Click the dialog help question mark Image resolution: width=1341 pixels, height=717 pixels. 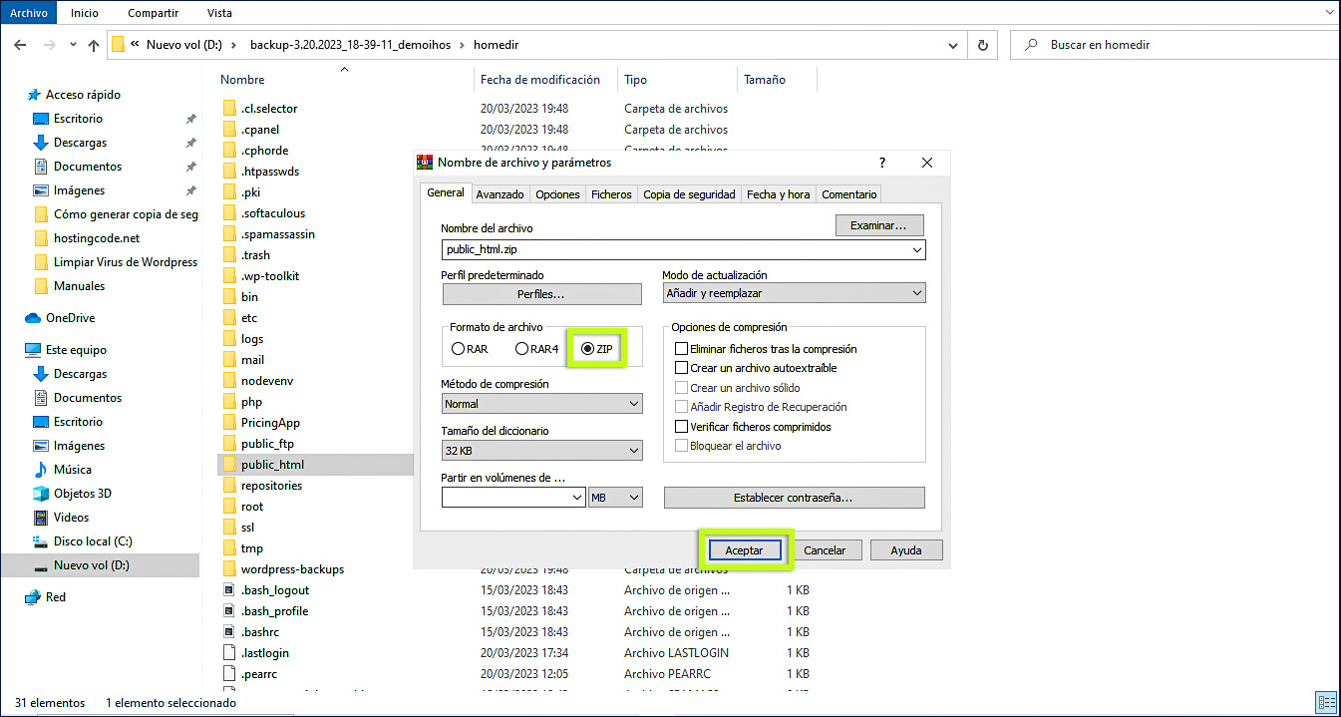pos(882,163)
